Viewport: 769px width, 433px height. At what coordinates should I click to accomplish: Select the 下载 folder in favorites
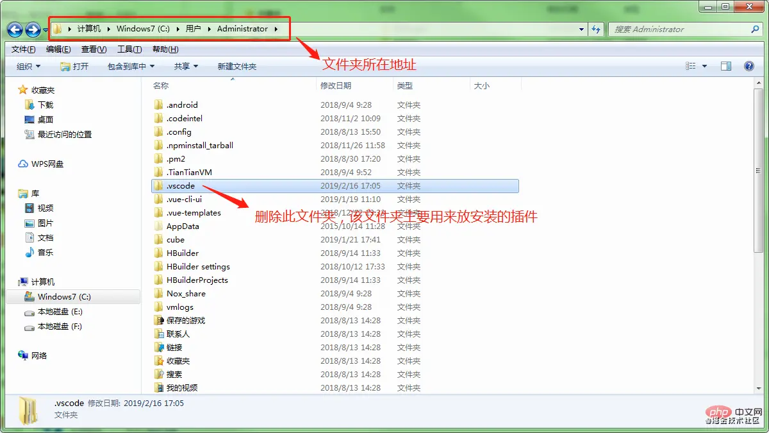click(45, 105)
